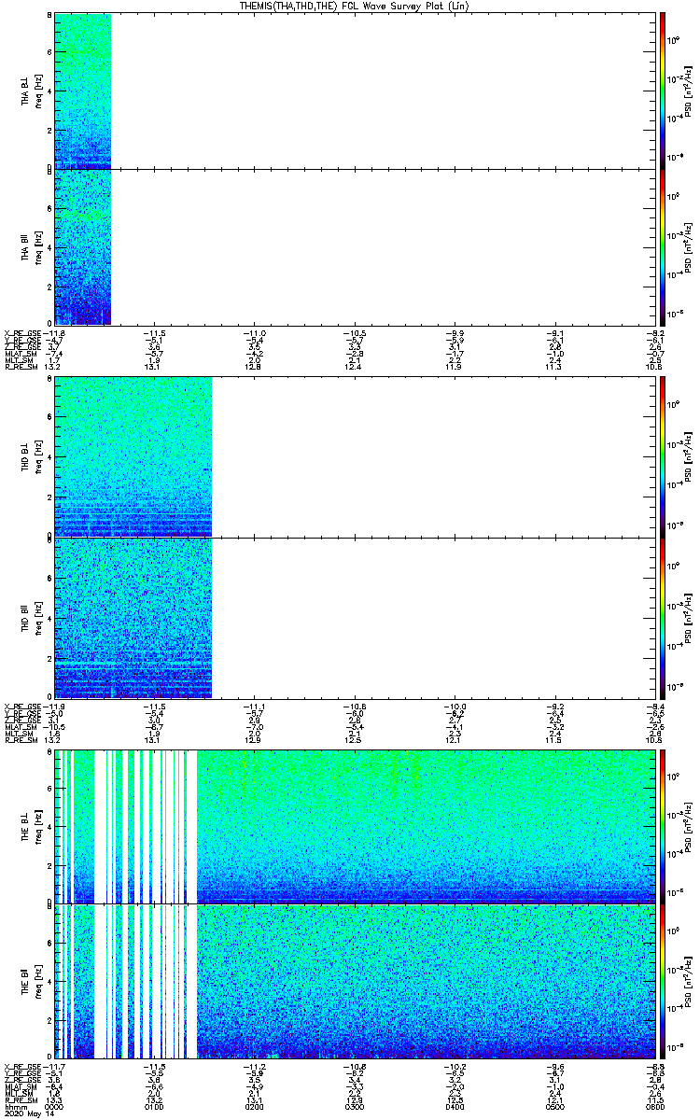Click the '0500' time tick label

(x=555, y=1105)
